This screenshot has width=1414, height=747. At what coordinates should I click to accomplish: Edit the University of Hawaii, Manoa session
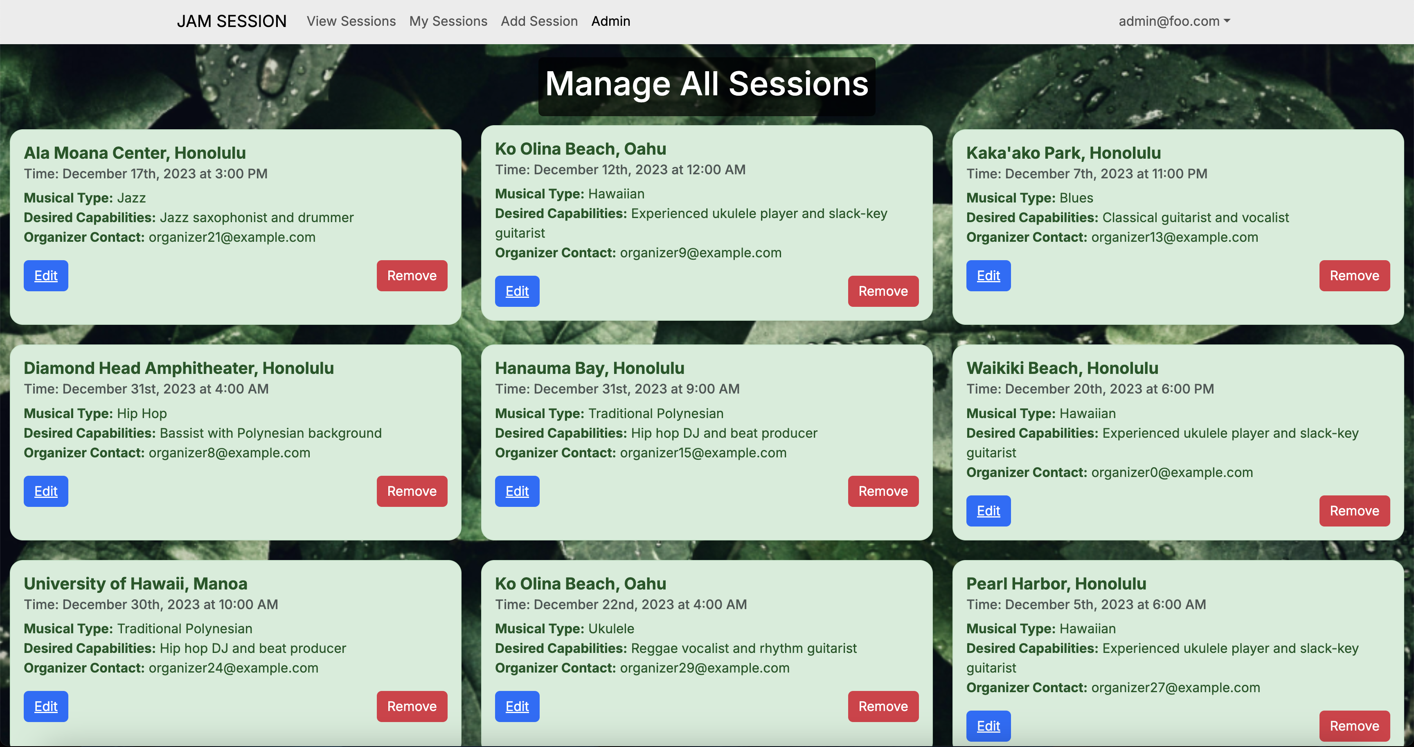(45, 706)
